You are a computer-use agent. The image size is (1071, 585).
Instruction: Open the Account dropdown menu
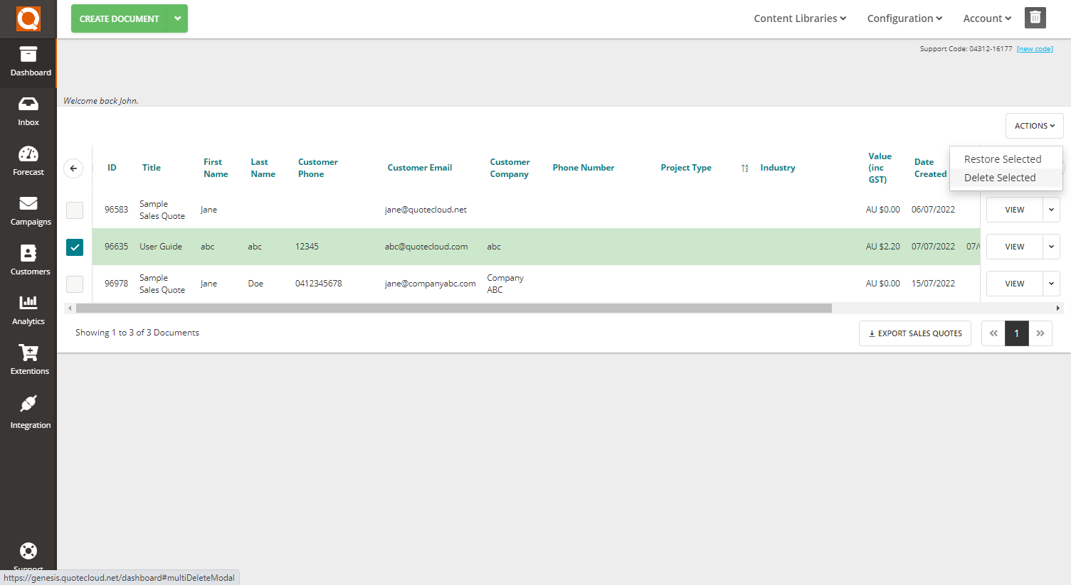pyautogui.click(x=986, y=18)
